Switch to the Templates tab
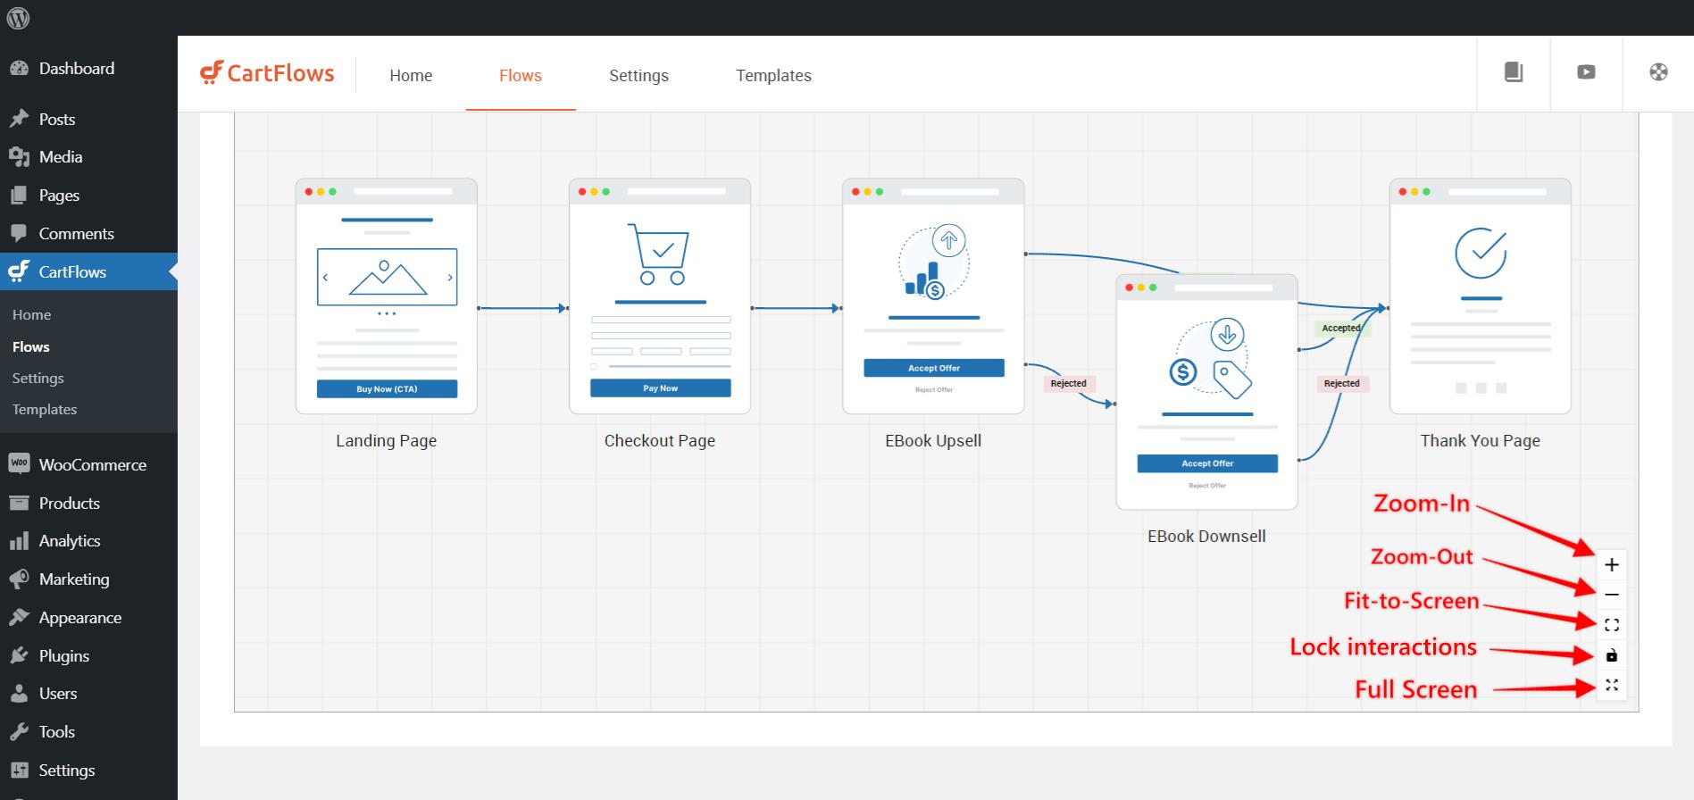The image size is (1694, 800). 773,76
